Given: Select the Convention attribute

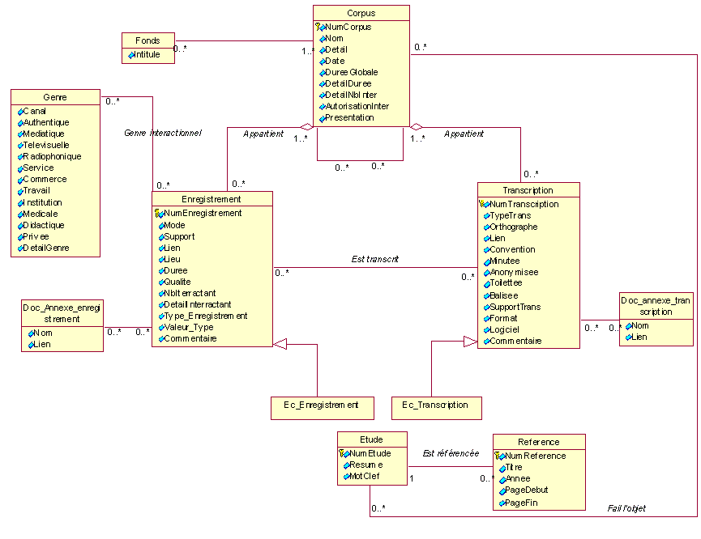Looking at the screenshot, I should click(x=509, y=249).
